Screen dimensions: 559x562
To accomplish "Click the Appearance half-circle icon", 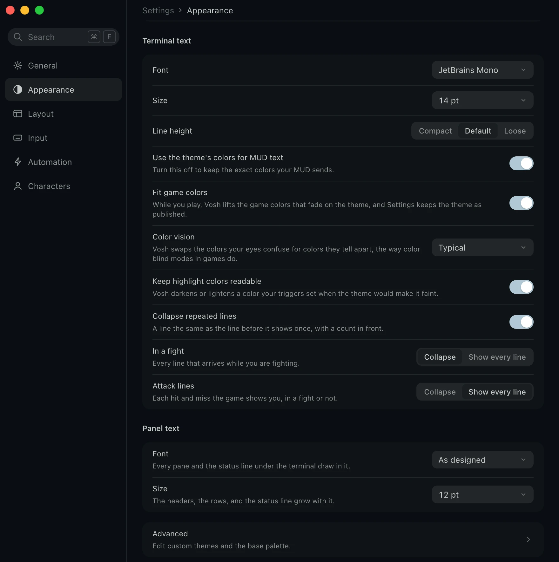I will [18, 90].
